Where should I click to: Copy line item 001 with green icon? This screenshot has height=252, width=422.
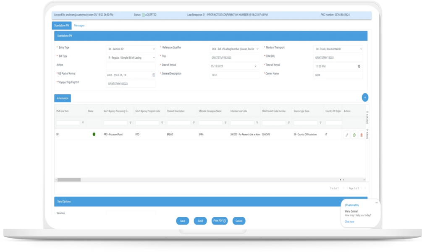354,135
